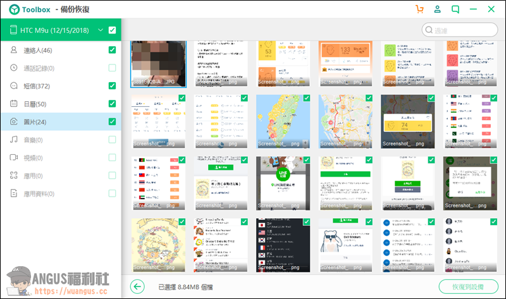The width and height of the screenshot is (506, 299).
Task: Click the search magnifier icon
Action: pos(429,30)
